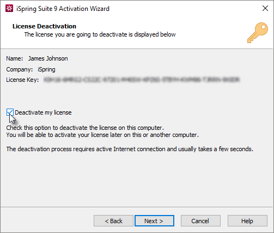Click the License Deactivation heading
Screen dimensions: 274x233
[44, 26]
